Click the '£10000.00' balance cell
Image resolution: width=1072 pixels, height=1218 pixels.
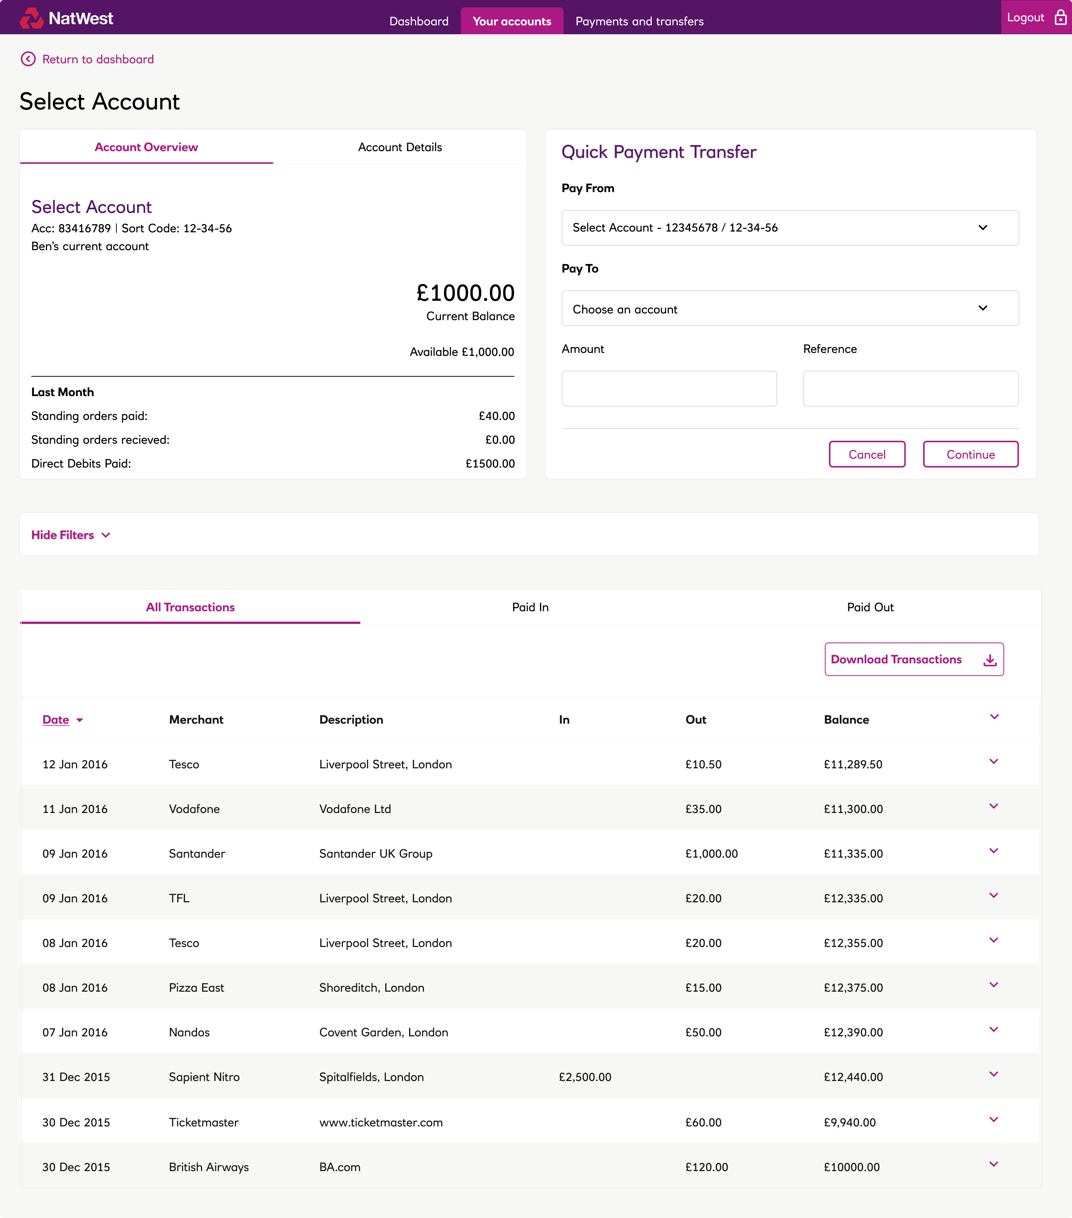click(x=852, y=1167)
